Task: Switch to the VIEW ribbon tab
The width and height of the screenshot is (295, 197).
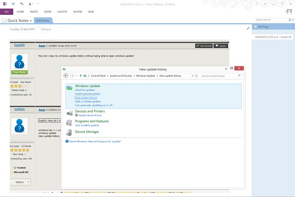Action: [x=91, y=12]
